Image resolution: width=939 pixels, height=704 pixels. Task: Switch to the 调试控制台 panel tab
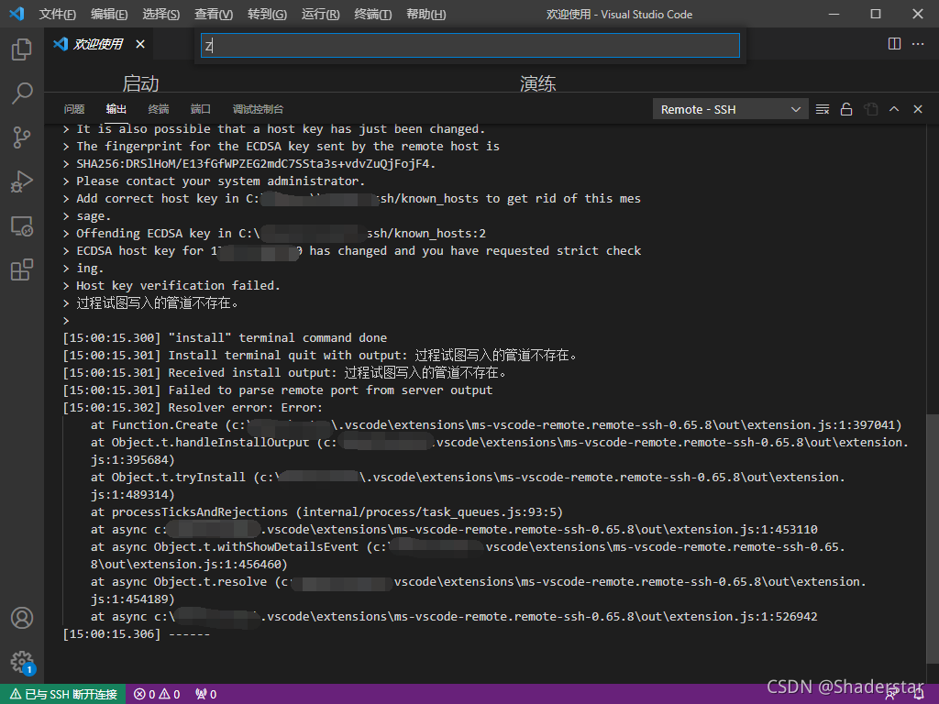click(258, 109)
